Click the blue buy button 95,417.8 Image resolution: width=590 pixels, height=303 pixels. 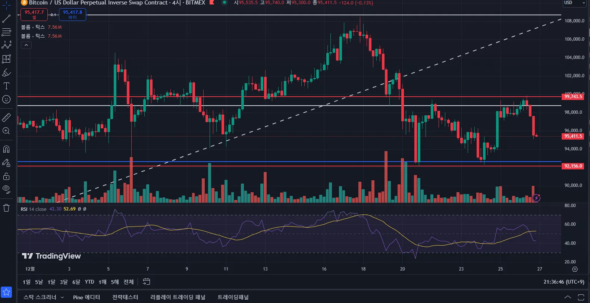[72, 15]
